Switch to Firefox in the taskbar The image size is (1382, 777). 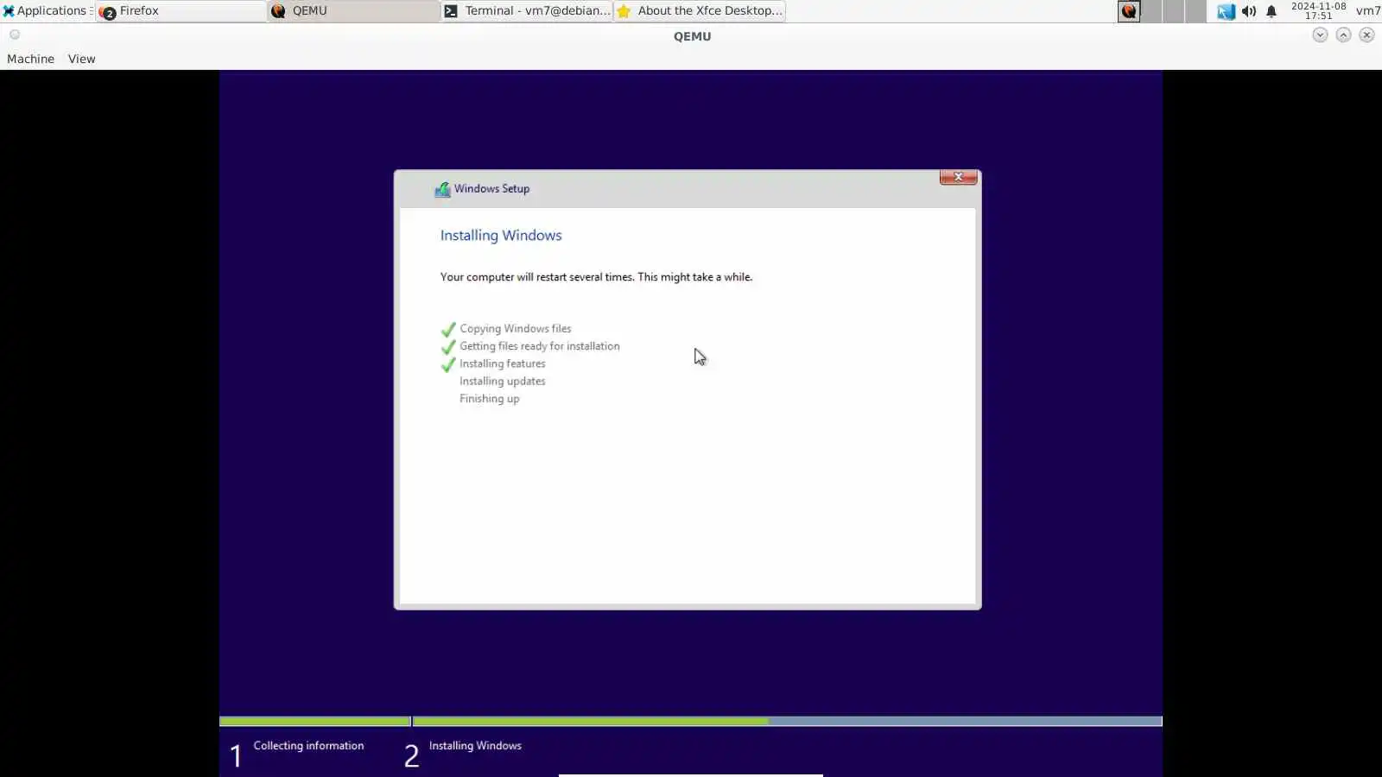tap(181, 11)
